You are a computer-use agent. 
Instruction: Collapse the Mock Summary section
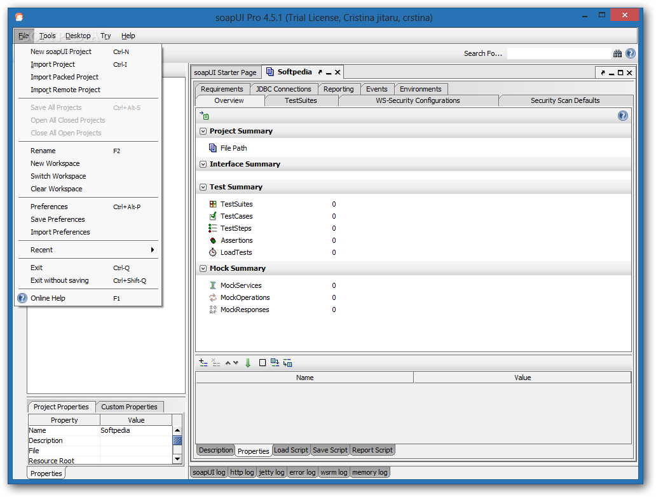203,268
